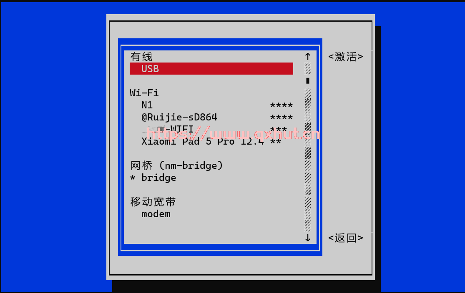This screenshot has width=465, height=293.
Task: Activate connection with the <激活> button
Action: click(x=345, y=56)
